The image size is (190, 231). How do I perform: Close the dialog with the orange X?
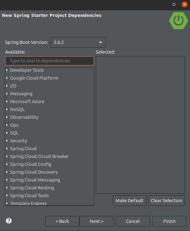click(185, 4)
